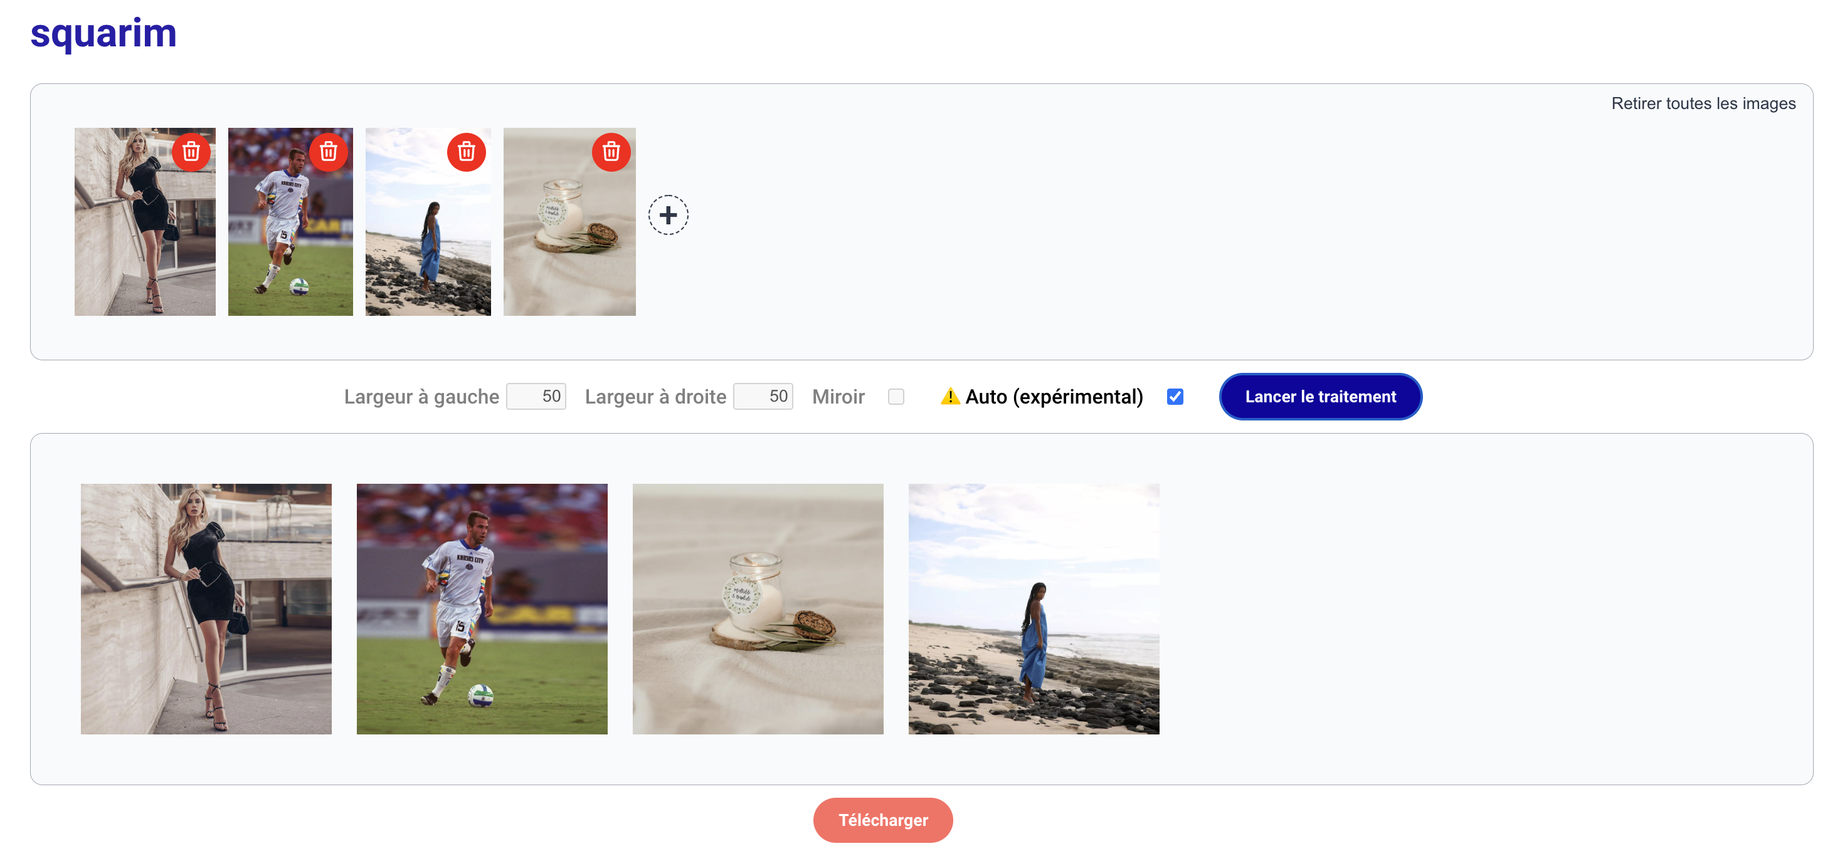Image resolution: width=1835 pixels, height=856 pixels.
Task: Click the Largeur à droite input field
Action: click(763, 396)
